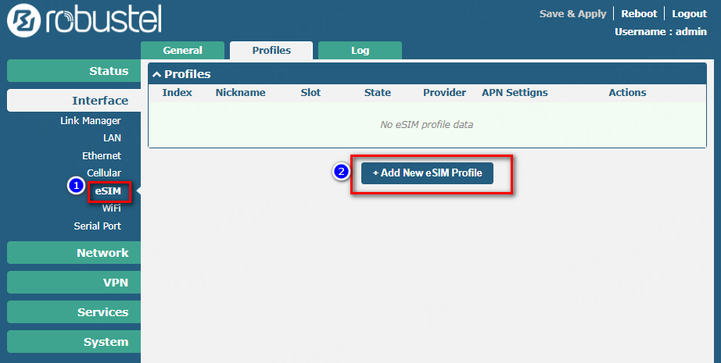Navigate to Ethernet settings
721x363 pixels.
point(102,156)
